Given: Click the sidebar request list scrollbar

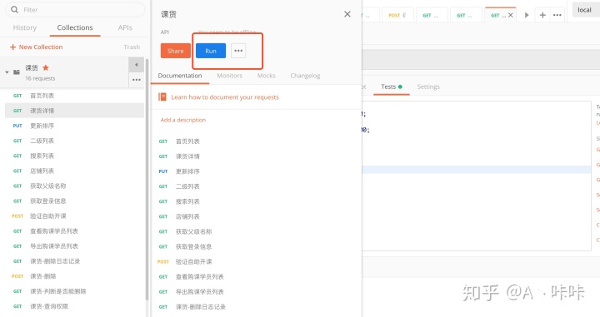Looking at the screenshot, I should (x=147, y=180).
